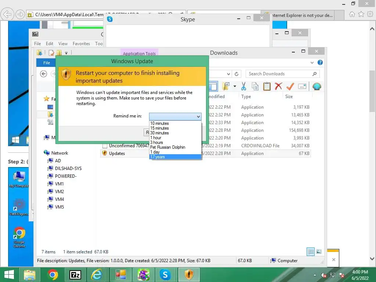Choose 3 hours from reminder list
The image size is (376, 282).
(175, 142)
